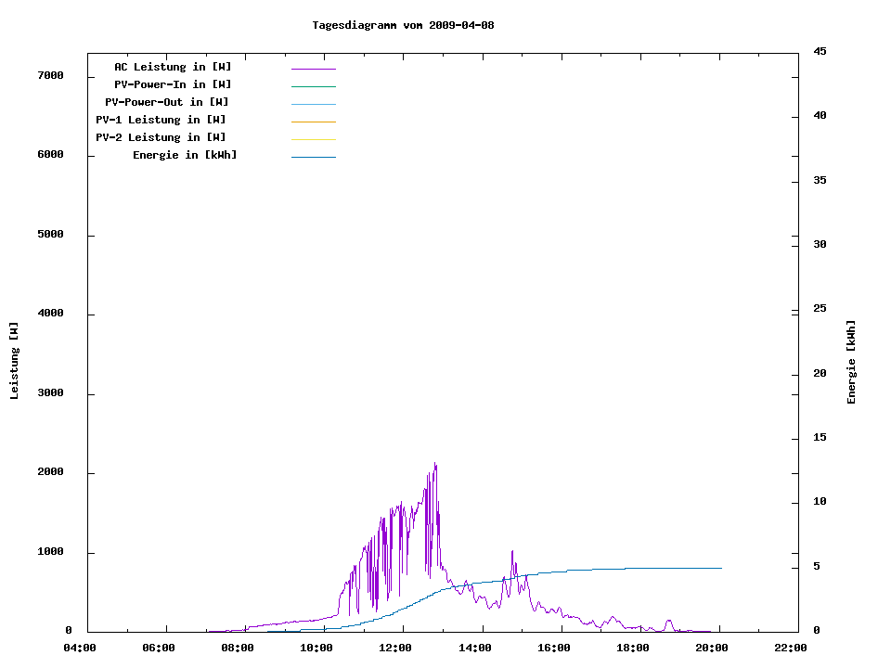Select the PV-2 Leistung legend label

pos(161,137)
